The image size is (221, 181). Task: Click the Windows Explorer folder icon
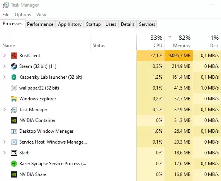pos(14,99)
